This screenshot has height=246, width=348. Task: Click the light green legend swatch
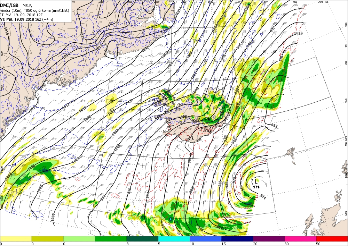click(79, 239)
